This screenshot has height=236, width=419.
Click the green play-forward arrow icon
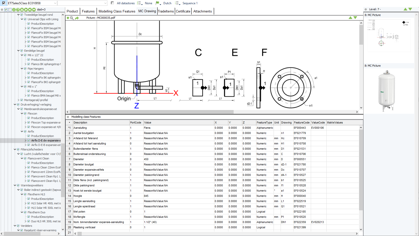pyautogui.click(x=26, y=10)
